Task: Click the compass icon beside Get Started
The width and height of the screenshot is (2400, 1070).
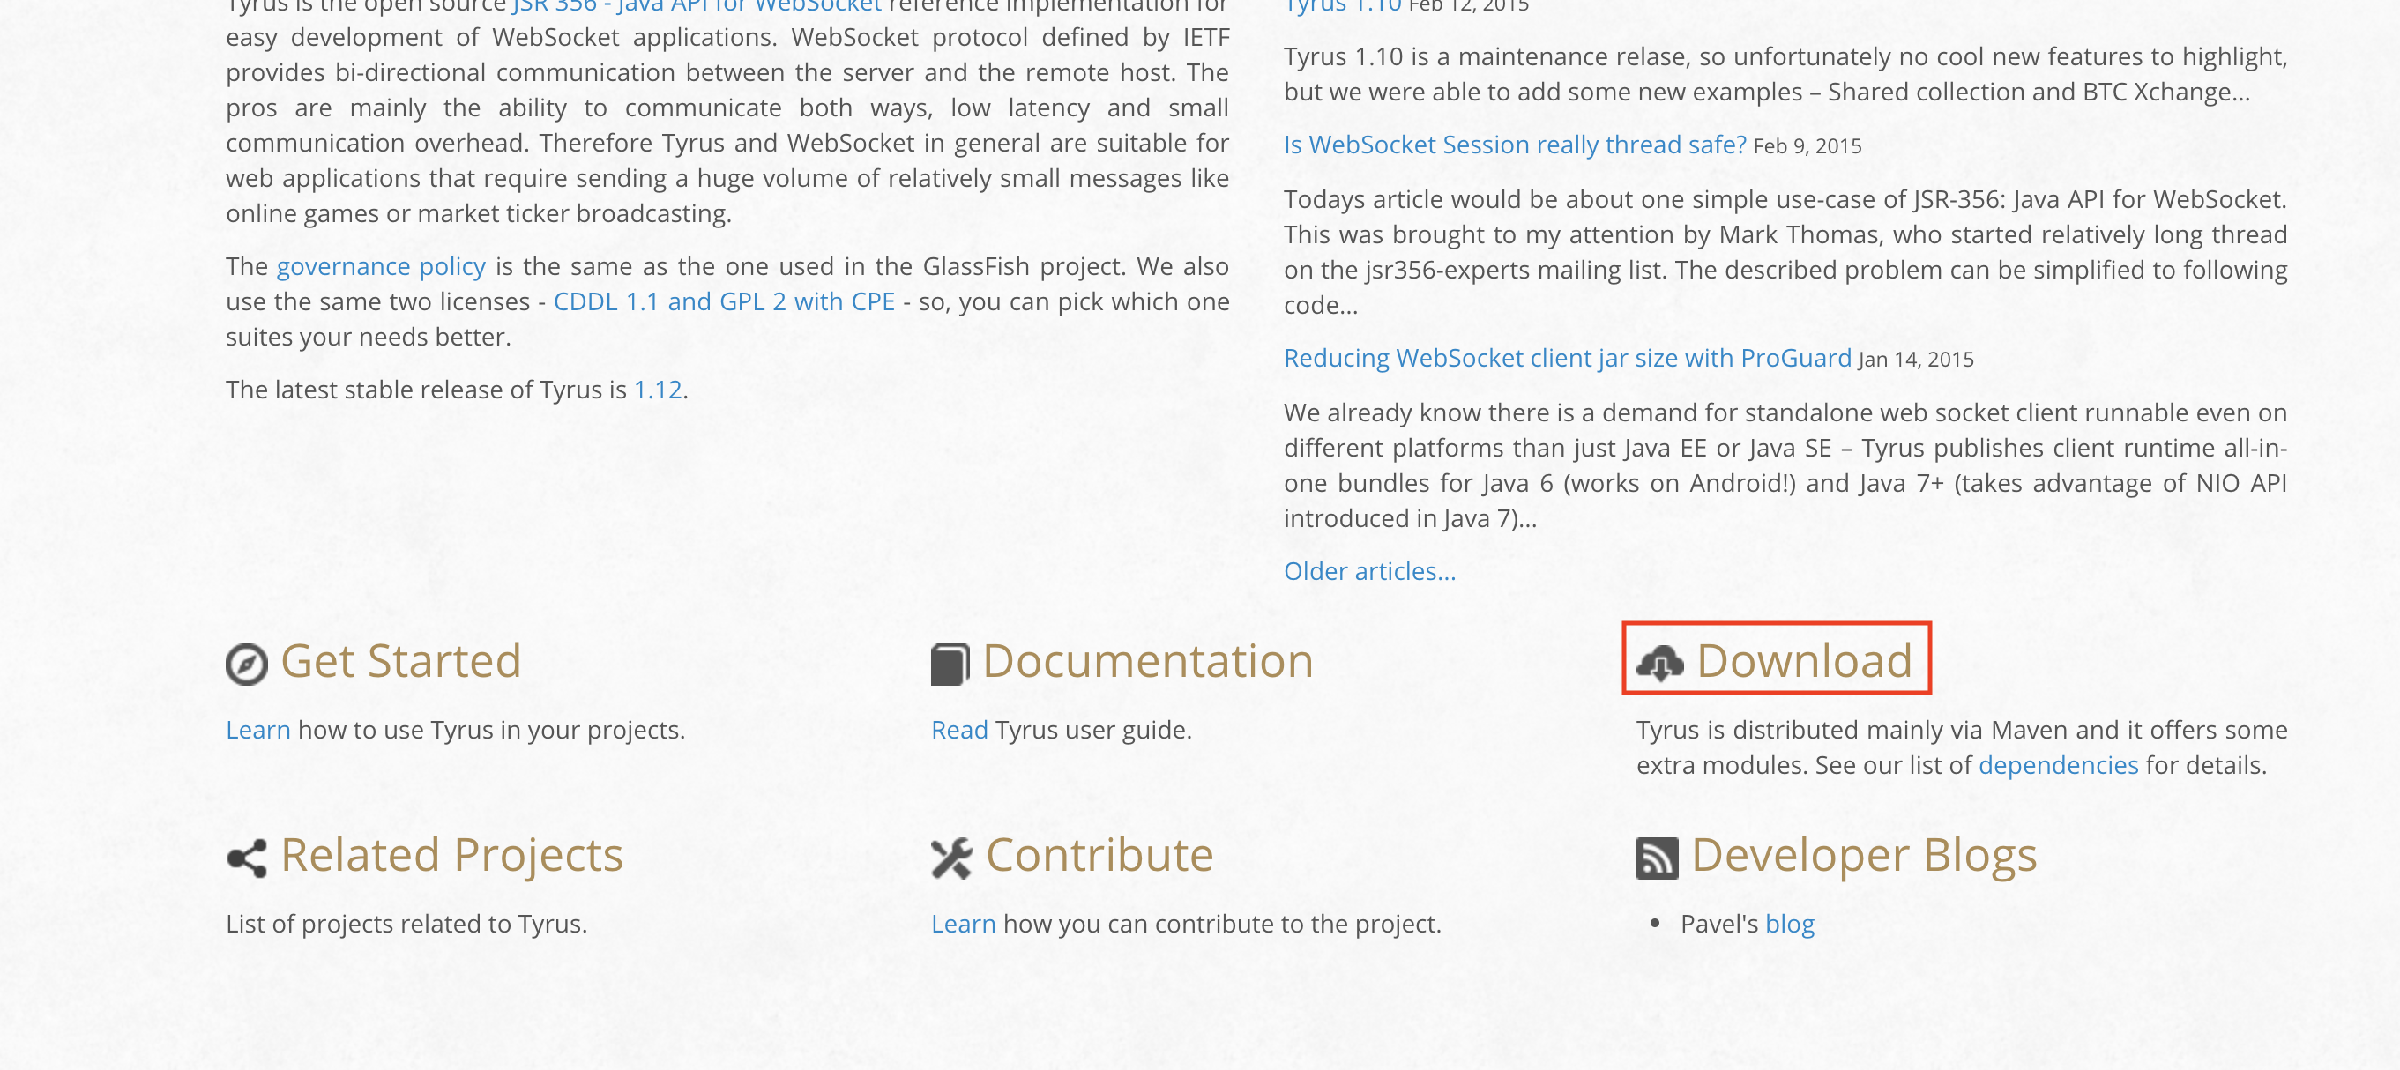Action: (x=247, y=664)
